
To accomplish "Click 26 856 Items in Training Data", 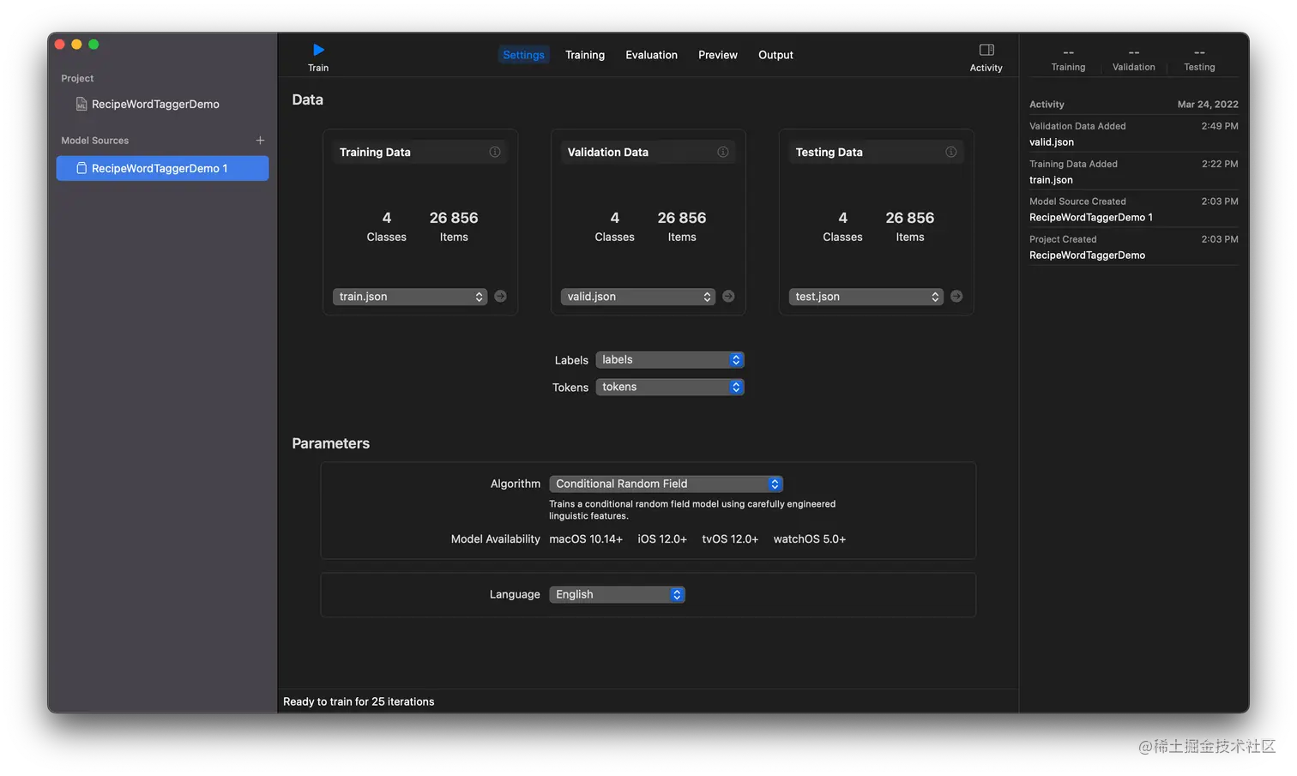I will (x=454, y=226).
